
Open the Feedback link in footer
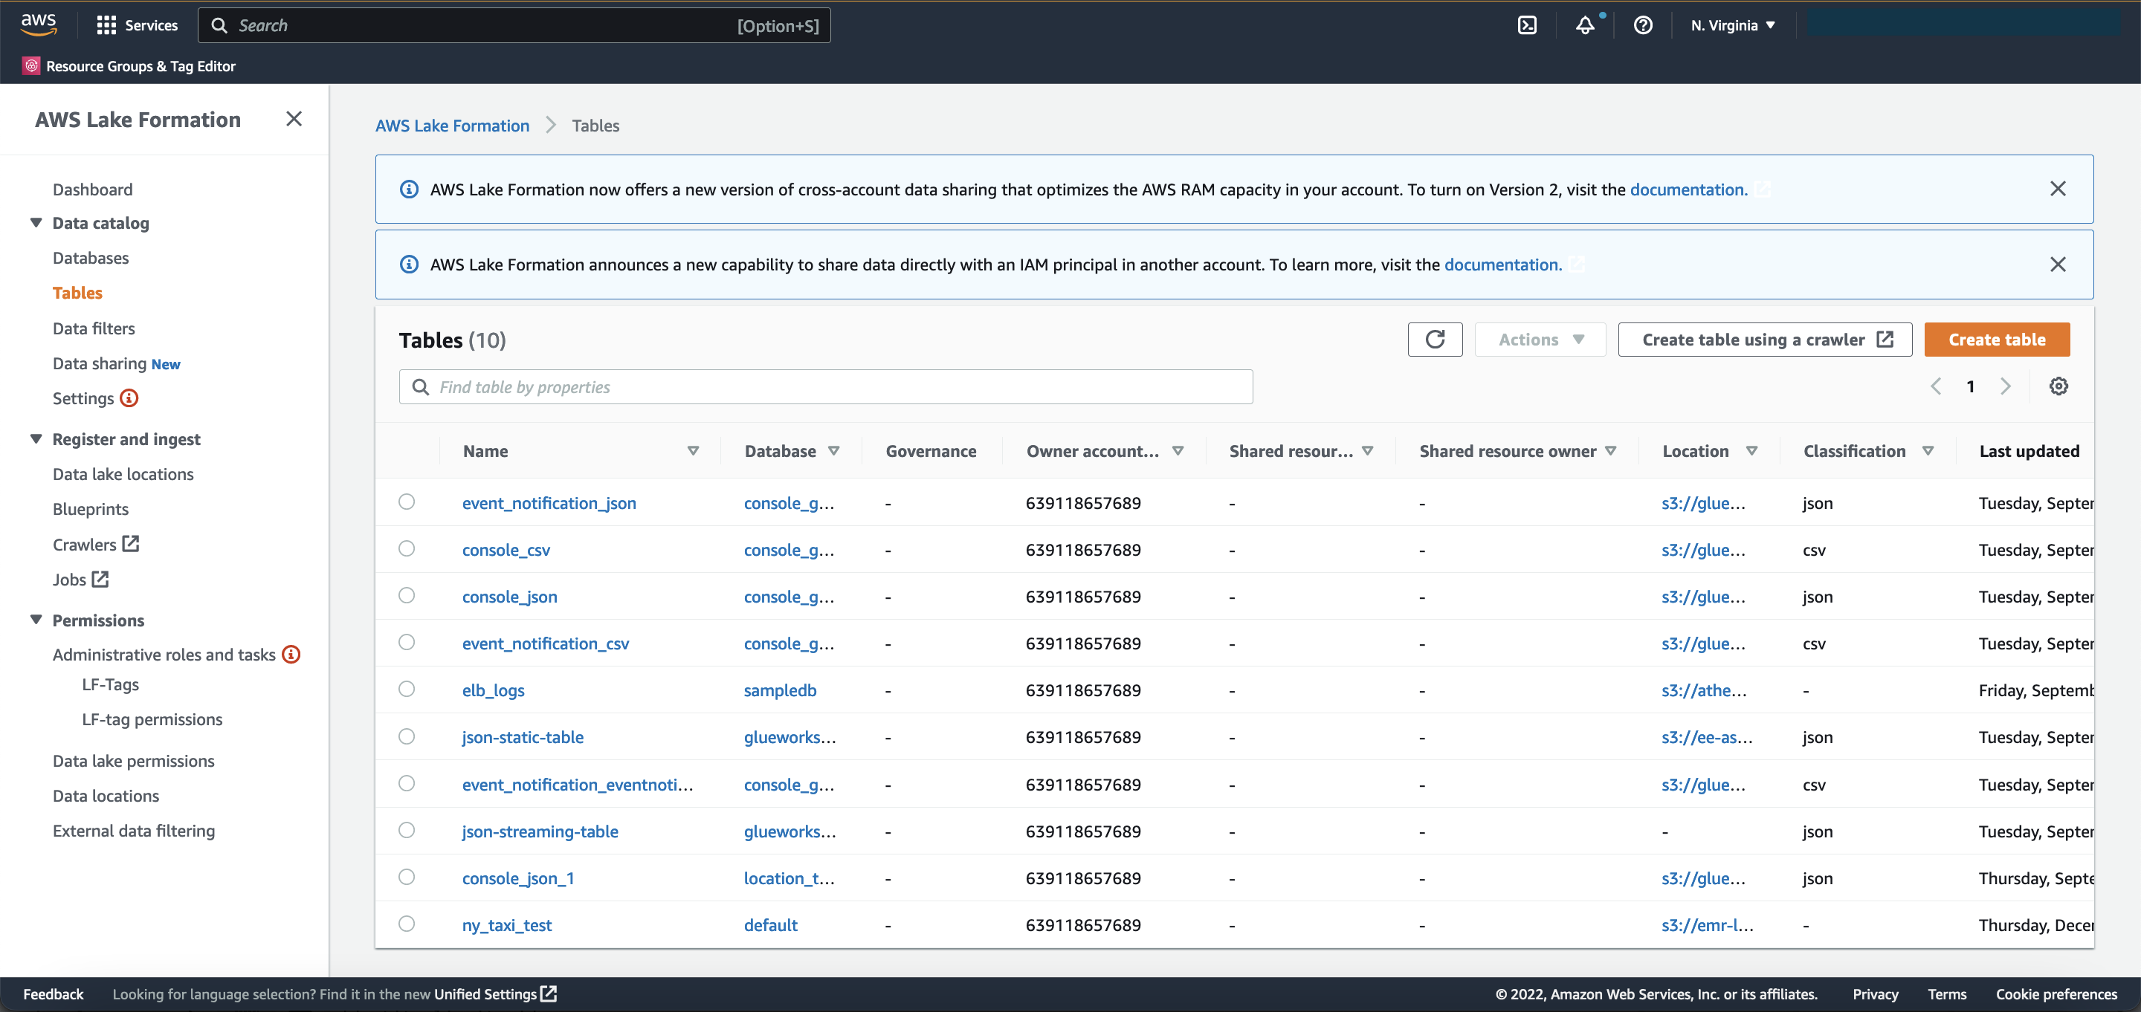click(x=54, y=993)
